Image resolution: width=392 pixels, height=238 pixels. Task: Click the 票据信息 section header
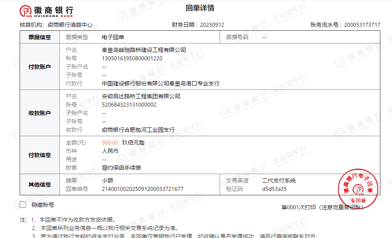click(x=39, y=38)
